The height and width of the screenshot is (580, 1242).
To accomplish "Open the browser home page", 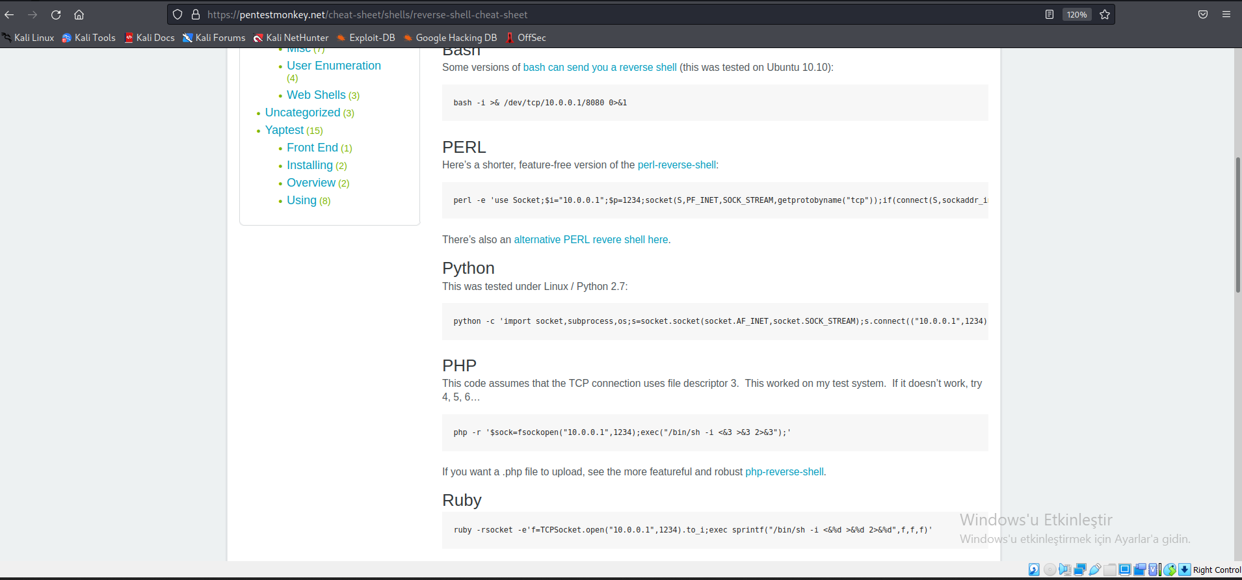I will point(79,14).
